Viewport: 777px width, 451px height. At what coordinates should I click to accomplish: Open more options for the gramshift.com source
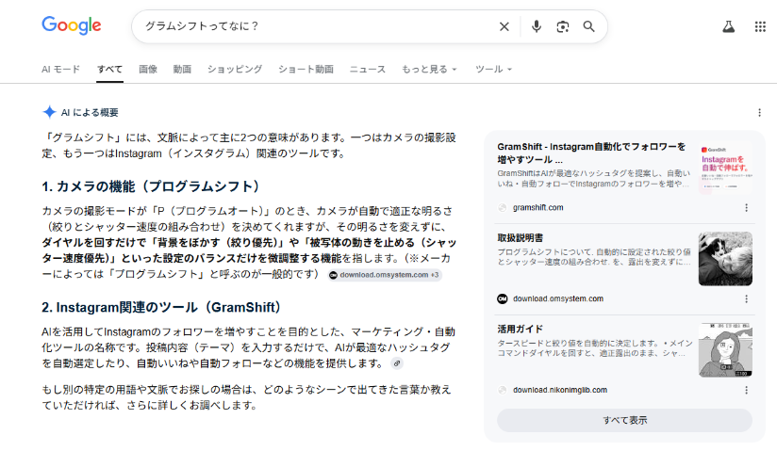coord(746,208)
